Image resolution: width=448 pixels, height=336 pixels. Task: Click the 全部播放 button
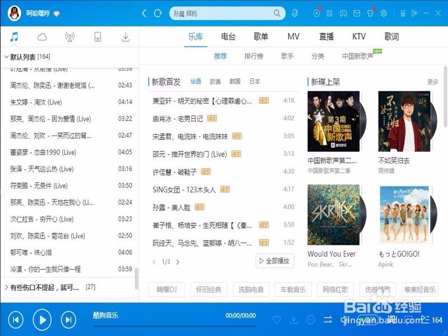(275, 261)
